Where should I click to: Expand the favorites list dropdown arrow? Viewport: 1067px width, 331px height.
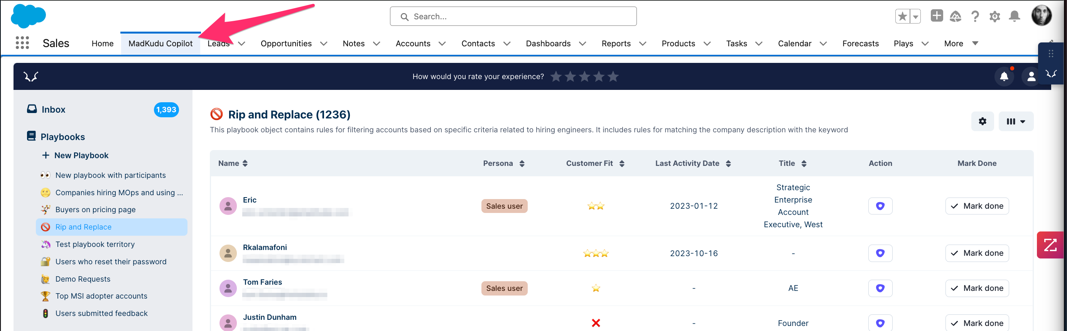point(915,17)
